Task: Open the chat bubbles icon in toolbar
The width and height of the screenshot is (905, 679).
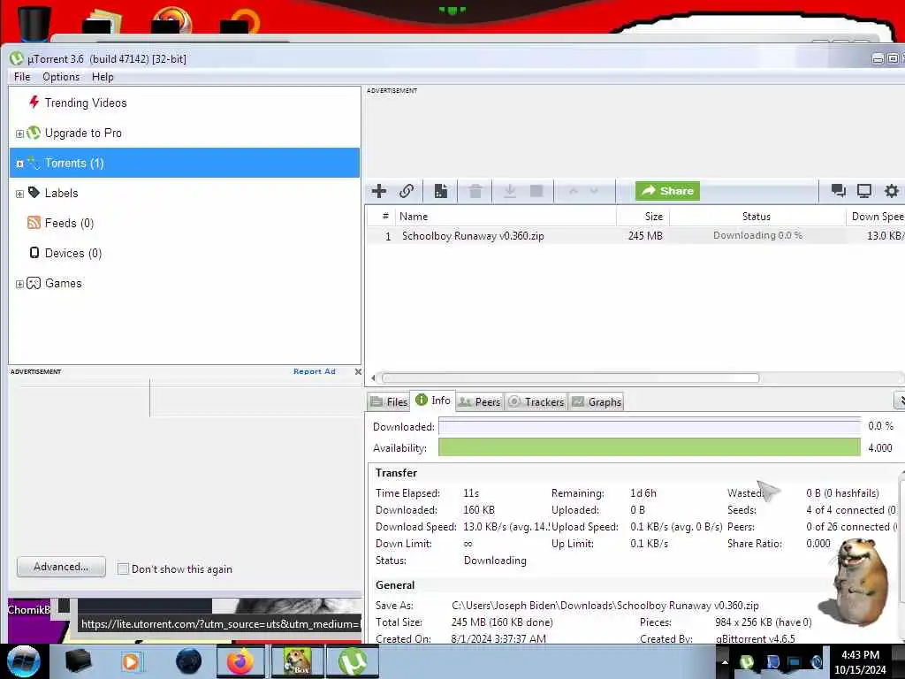Action: tap(838, 191)
